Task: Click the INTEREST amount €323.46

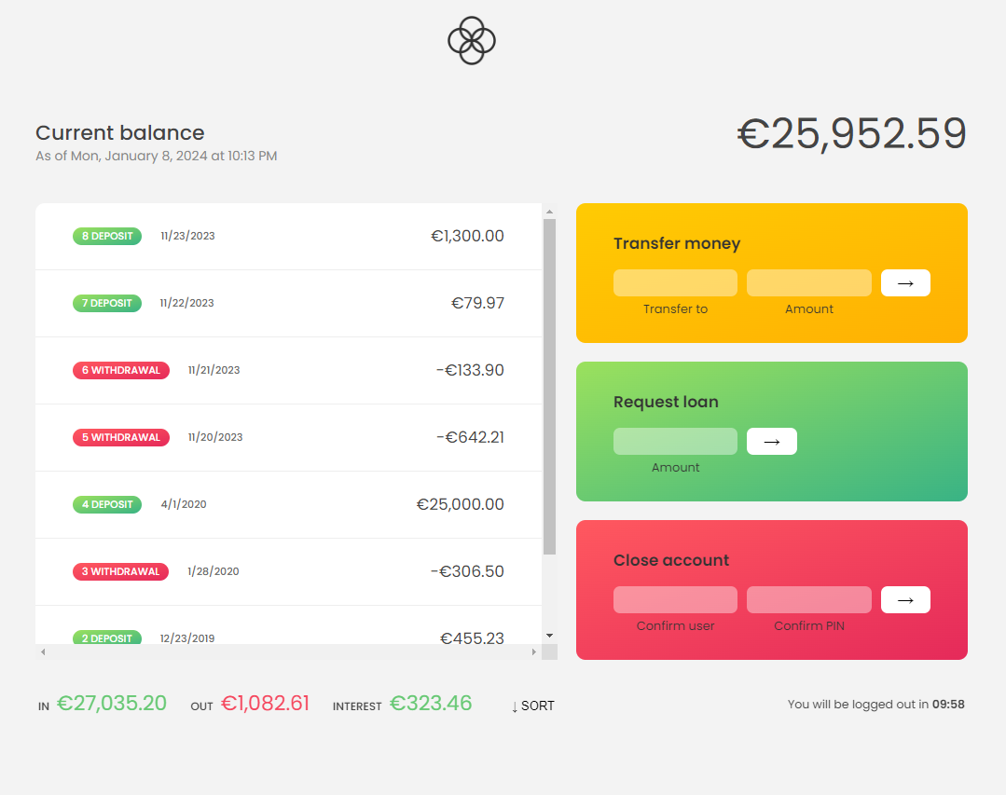Action: [430, 703]
